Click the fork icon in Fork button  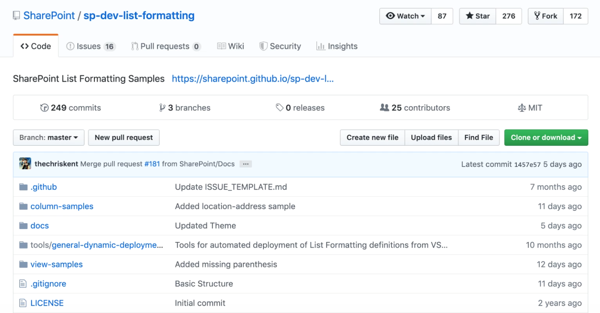537,16
